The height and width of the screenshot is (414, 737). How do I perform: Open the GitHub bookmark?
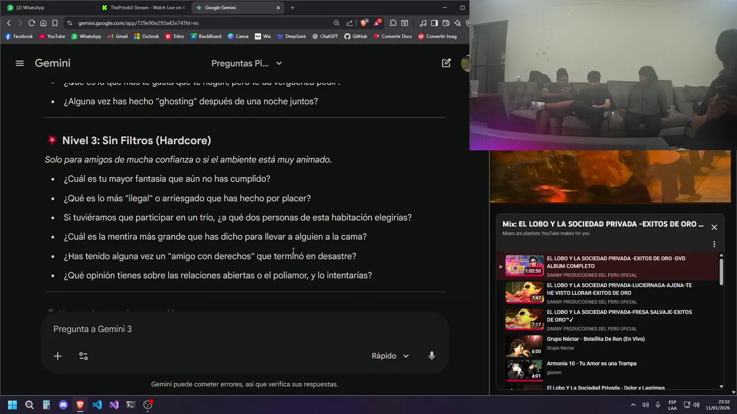tap(356, 36)
